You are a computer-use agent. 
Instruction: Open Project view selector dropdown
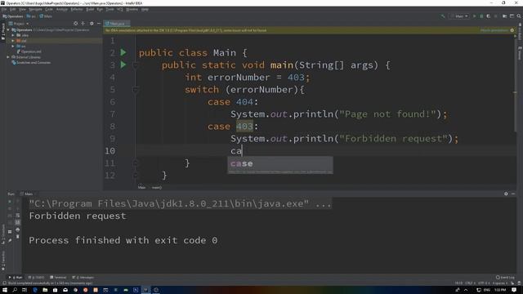19,24
